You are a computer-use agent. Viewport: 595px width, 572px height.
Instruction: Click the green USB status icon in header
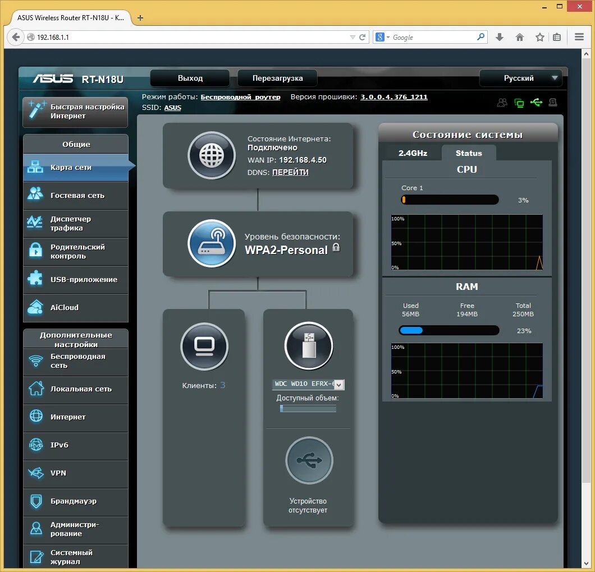coord(536,102)
